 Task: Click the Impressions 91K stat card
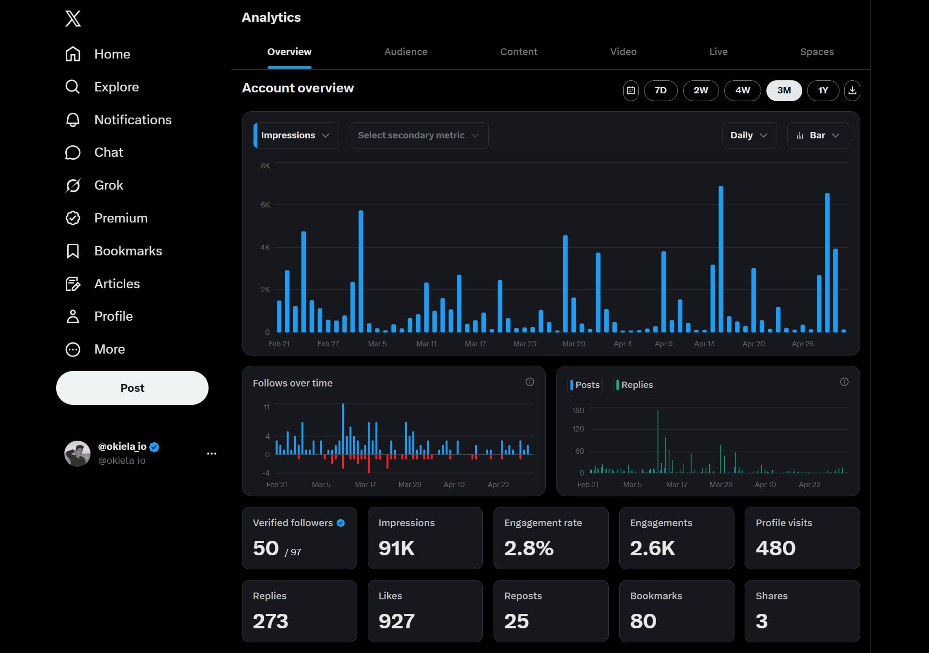click(x=425, y=538)
